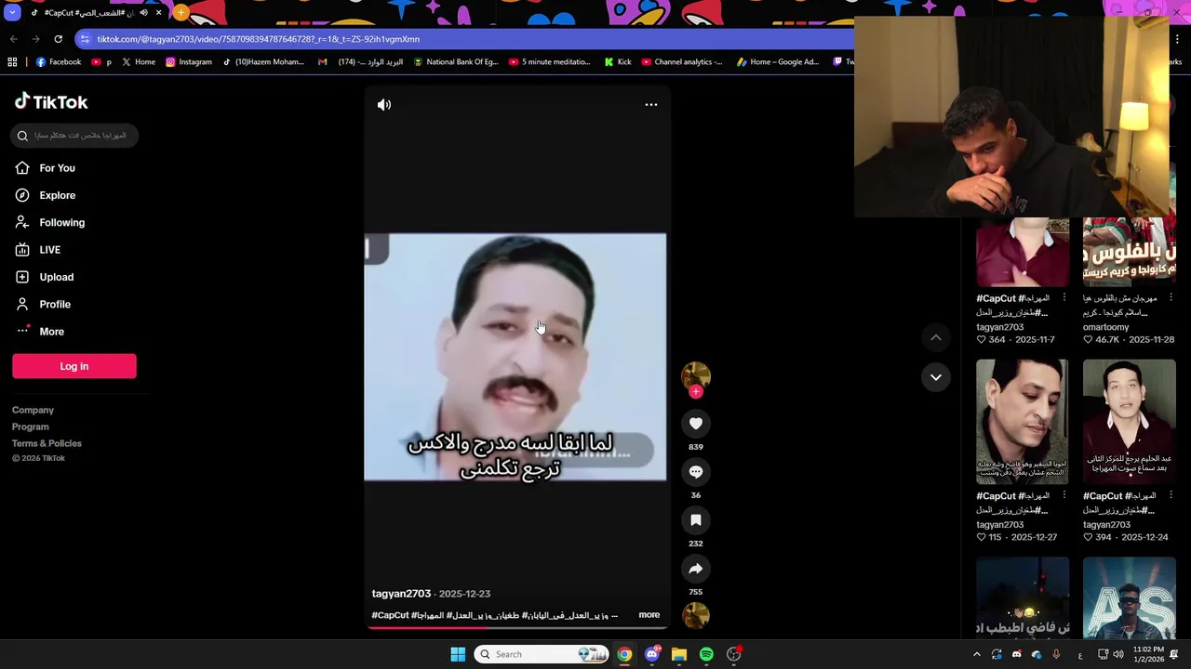Open the Company footer link

[33, 410]
